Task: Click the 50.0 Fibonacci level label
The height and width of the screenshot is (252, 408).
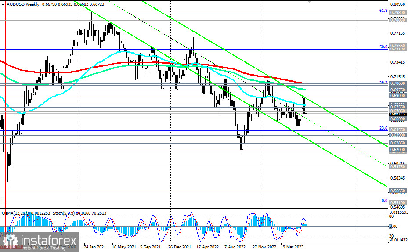Action: point(383,47)
